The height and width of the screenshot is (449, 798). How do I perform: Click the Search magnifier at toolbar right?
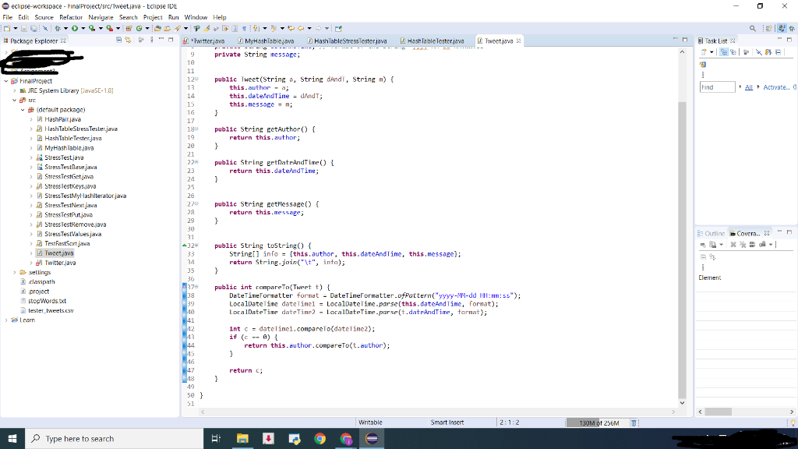click(753, 28)
